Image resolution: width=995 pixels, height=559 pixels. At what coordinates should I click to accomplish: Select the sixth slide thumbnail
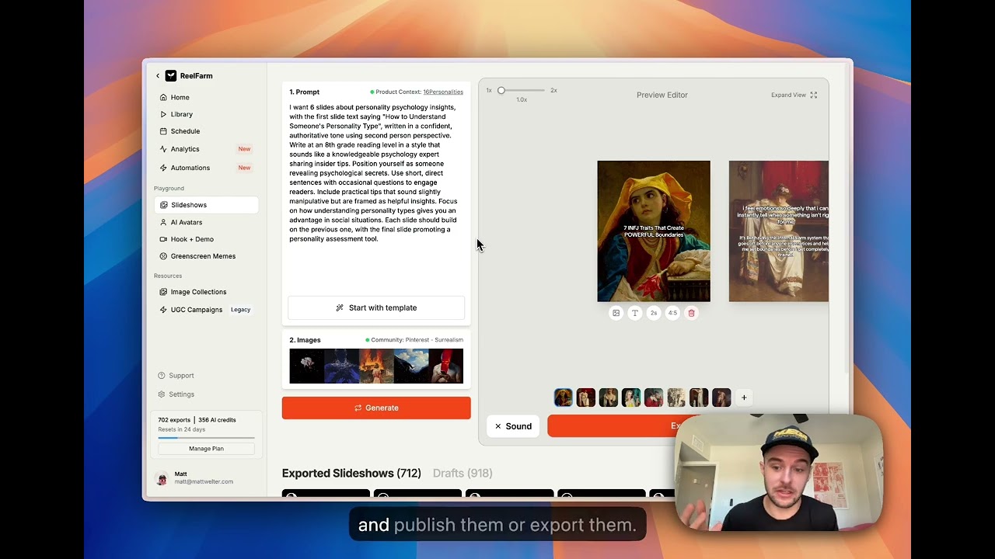click(x=676, y=398)
